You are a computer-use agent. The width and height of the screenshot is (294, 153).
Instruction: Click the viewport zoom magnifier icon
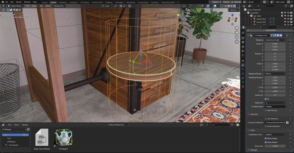(237, 28)
